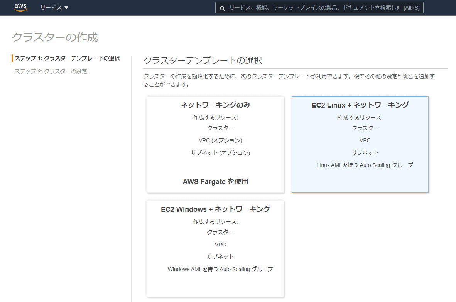456x302 pixels.
Task: Choose the EC2 Linux + ネットワーキング card
Action: [360, 145]
